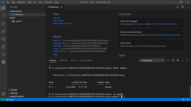Select the Welcome editor tab
This screenshot has width=191, height=107.
(55, 7)
